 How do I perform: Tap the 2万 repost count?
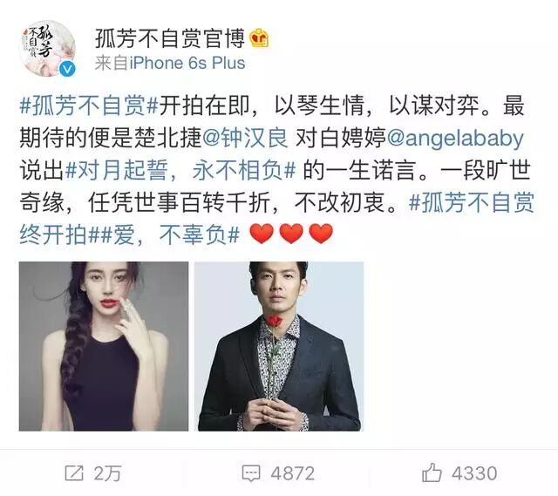[x=107, y=473]
